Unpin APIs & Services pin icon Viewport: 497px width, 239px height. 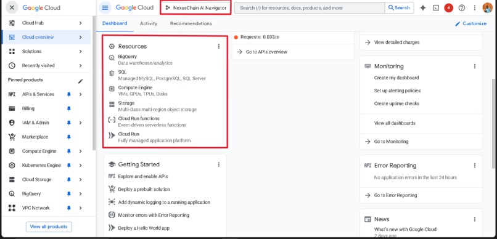point(69,94)
